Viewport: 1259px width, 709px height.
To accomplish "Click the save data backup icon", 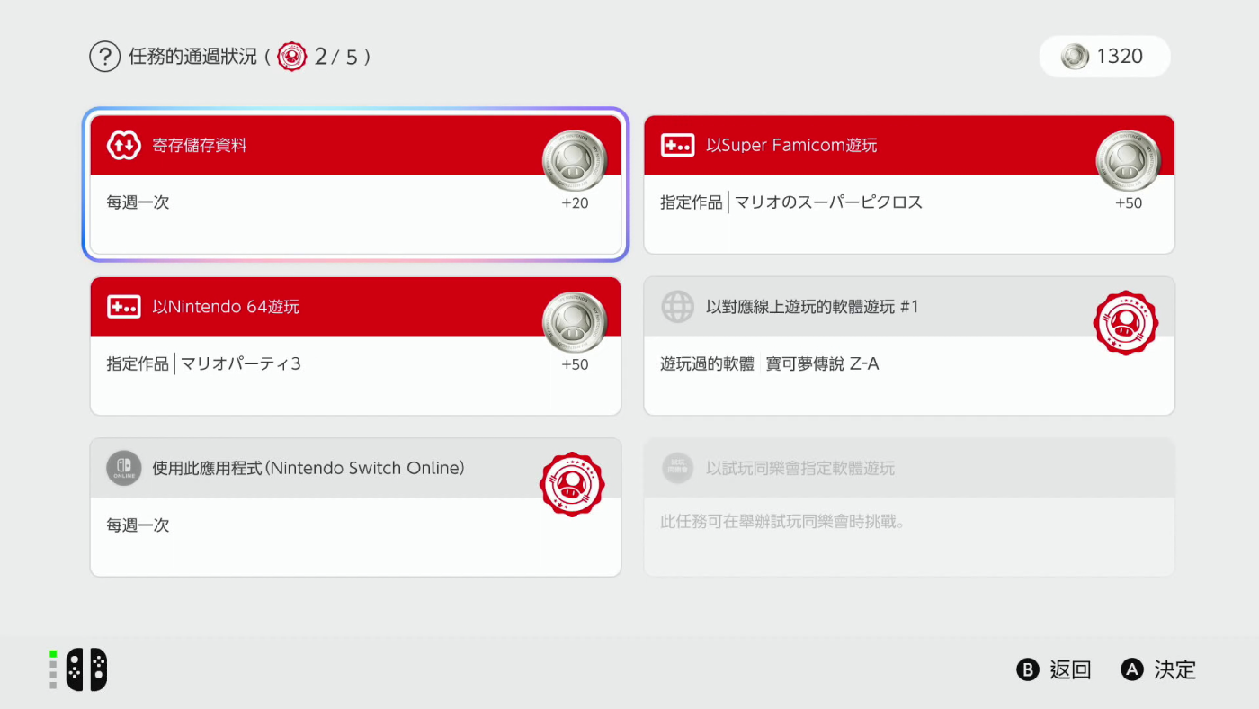I will 123,144.
